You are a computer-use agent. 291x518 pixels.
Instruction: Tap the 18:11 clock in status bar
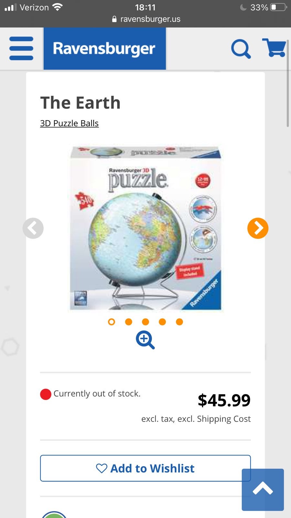pos(145,7)
